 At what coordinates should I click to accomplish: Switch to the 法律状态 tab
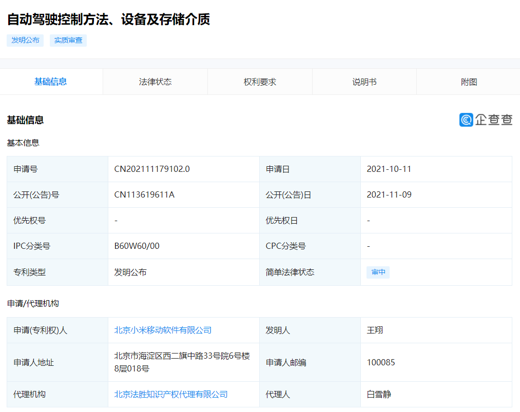[x=155, y=82]
